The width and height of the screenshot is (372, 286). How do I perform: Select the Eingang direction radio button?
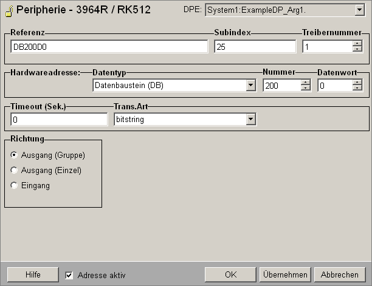tap(14, 185)
